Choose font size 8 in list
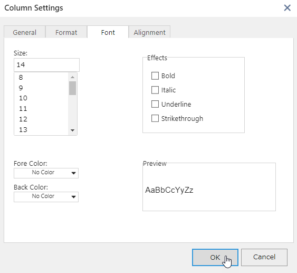Screen dimensions: 297x273 (x=41, y=77)
